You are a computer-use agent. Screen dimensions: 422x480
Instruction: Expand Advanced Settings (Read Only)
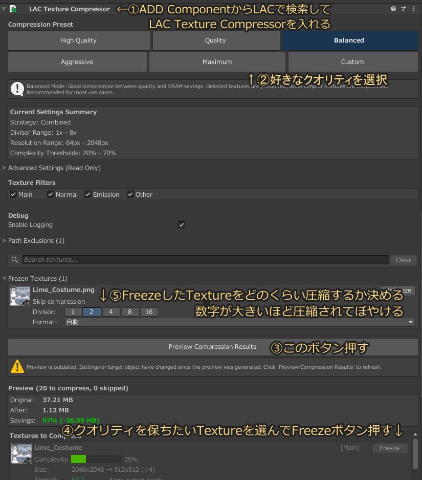pos(4,168)
